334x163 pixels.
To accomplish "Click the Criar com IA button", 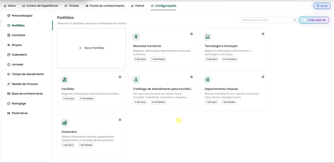I will pos(314,20).
